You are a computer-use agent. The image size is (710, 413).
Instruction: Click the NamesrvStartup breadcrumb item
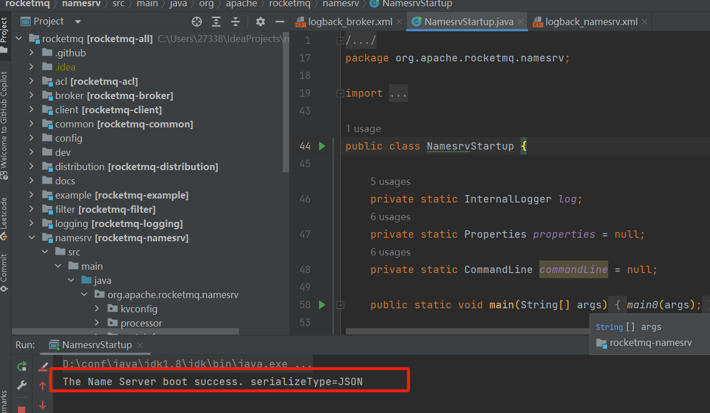tap(417, 4)
